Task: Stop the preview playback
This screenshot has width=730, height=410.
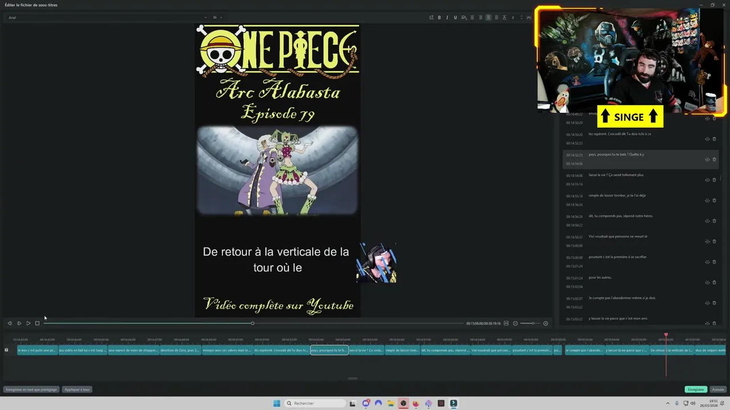Action: coord(38,323)
